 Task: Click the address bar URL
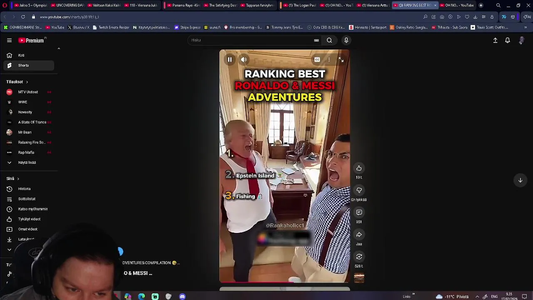(x=69, y=17)
